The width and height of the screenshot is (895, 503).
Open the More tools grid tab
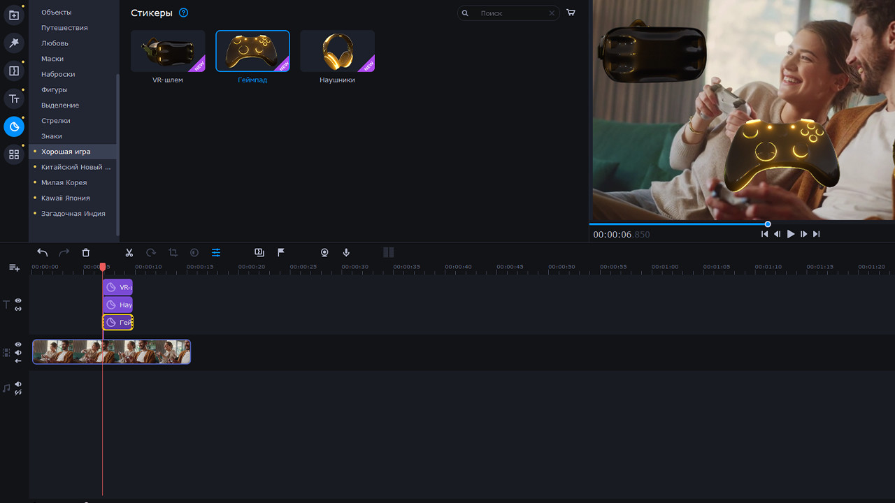pyautogui.click(x=14, y=154)
